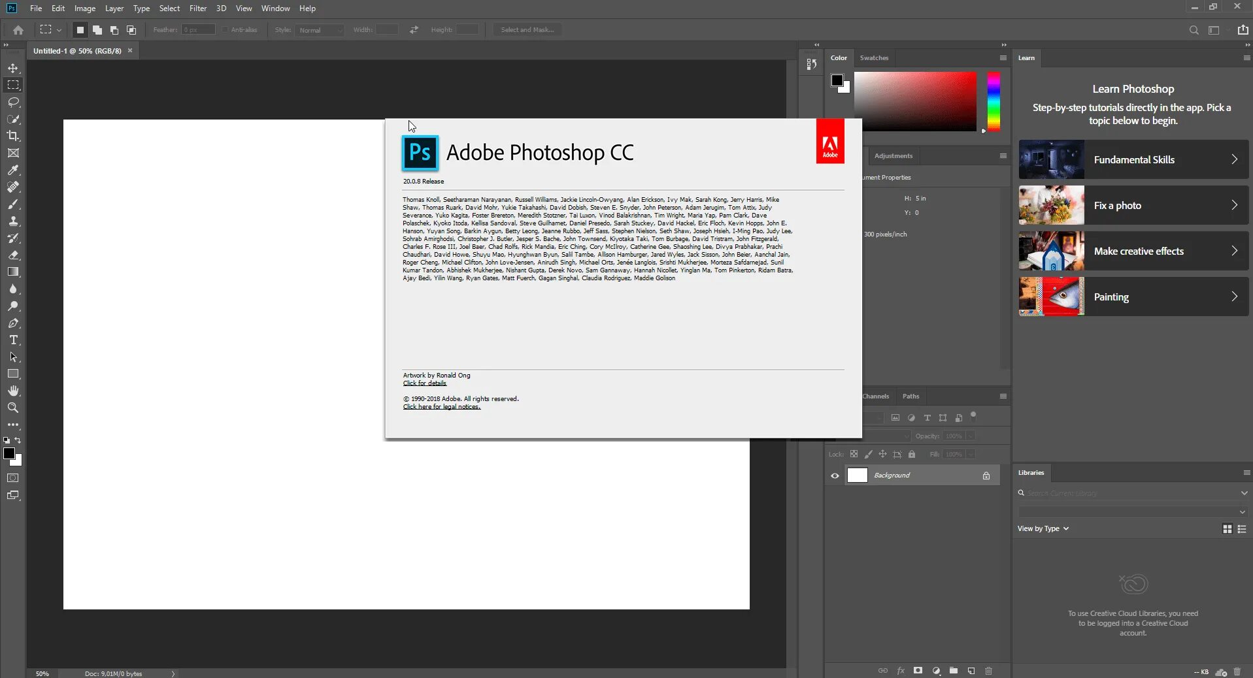Screen dimensions: 1253x678
Task: Click the delete layer trash icon
Action: click(988, 671)
